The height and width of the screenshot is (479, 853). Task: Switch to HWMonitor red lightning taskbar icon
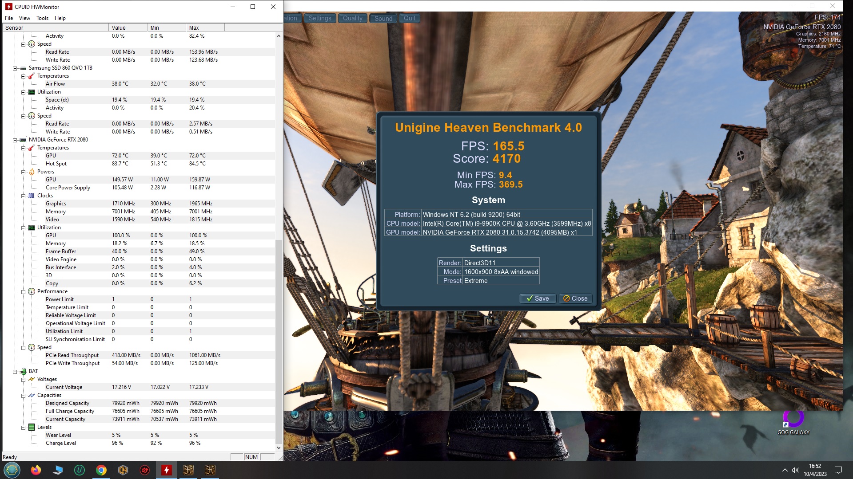167,470
